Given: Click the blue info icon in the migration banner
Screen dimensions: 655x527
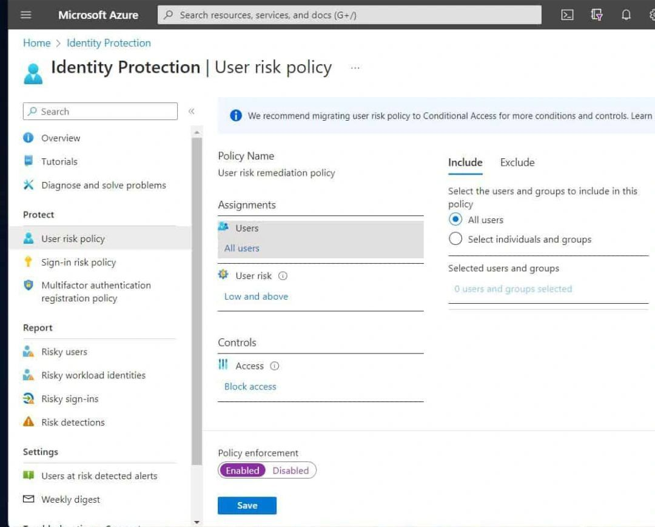Looking at the screenshot, I should pyautogui.click(x=235, y=115).
